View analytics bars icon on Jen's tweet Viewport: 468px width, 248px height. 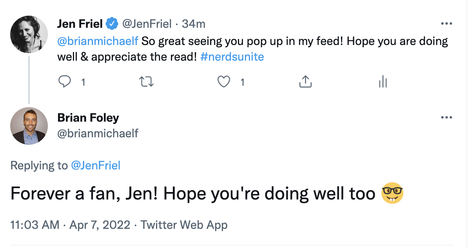[x=383, y=82]
